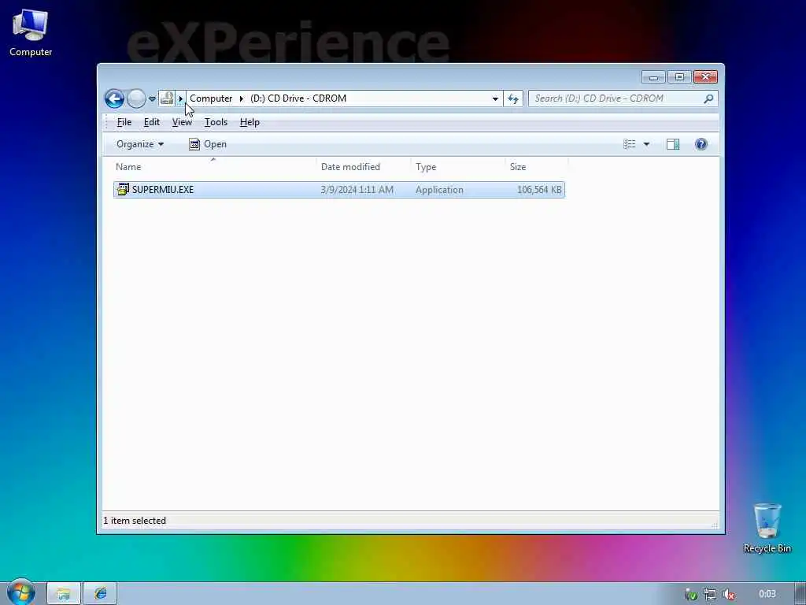This screenshot has width=806, height=605.
Task: Click the '1 item selected' status text
Action: coord(135,521)
